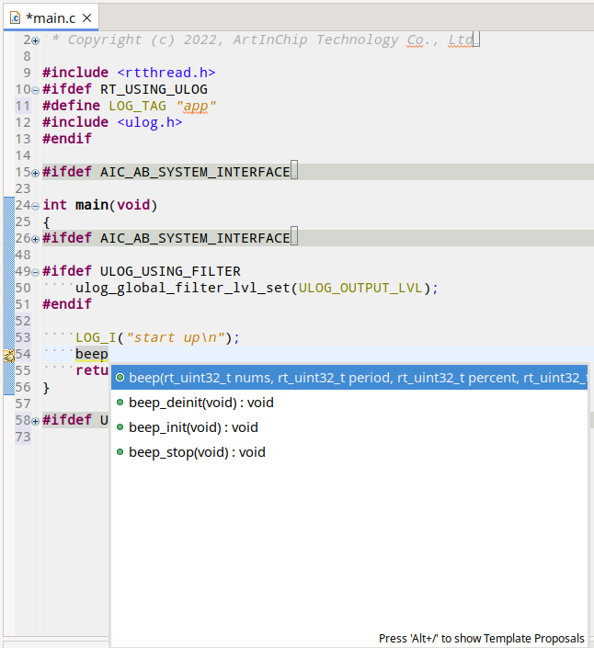
Task: Click line number 53 in the gutter
Action: 23,337
